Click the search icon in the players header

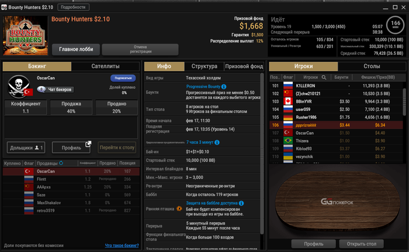coord(324,78)
